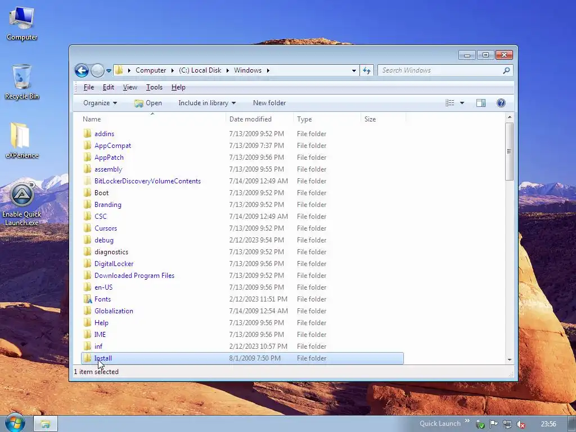
Task: Open the Computer desktop icon
Action: pyautogui.click(x=22, y=23)
